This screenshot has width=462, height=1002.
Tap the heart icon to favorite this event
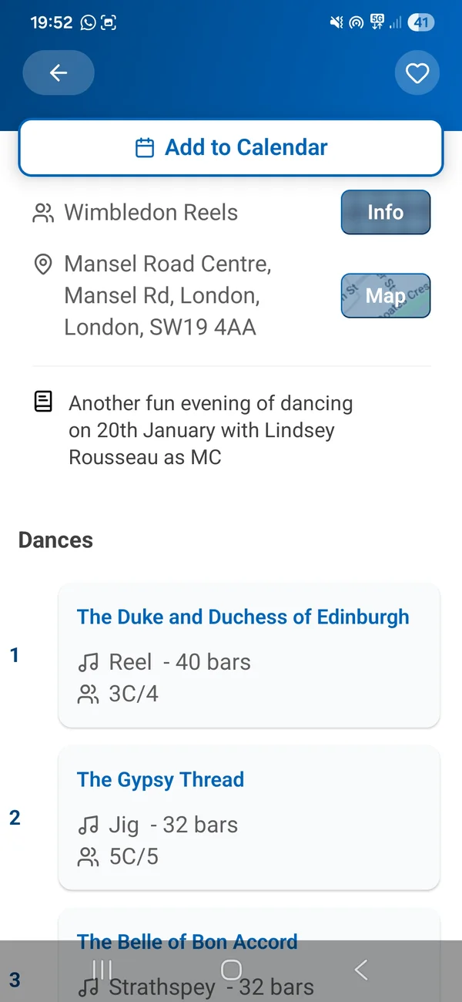point(417,72)
